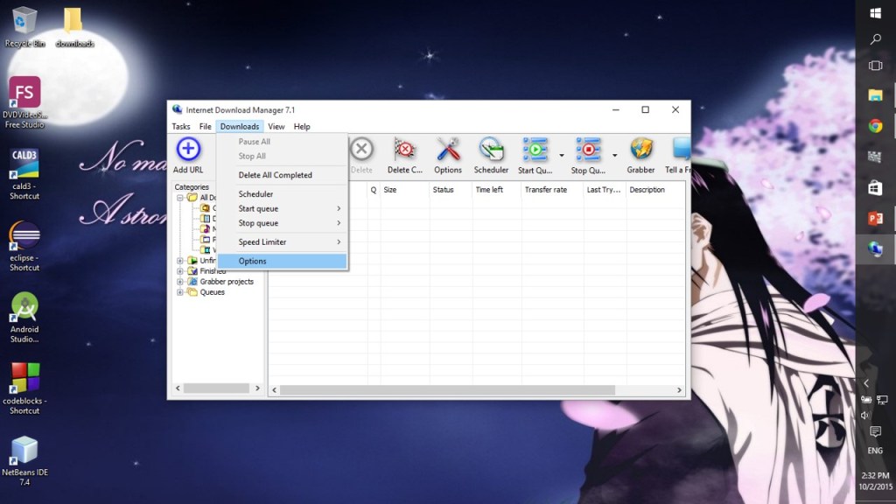
Task: Open dropdown arrow beside Start Queue
Action: click(x=562, y=156)
